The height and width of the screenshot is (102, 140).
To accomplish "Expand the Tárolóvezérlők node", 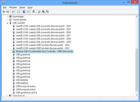I will [x=7, y=20].
